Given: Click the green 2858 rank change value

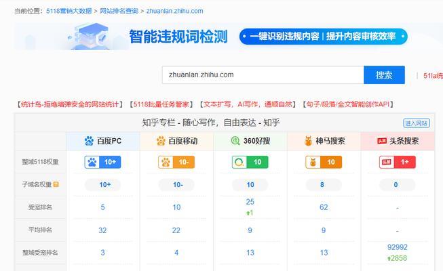Looking at the screenshot, I should click(x=398, y=258).
